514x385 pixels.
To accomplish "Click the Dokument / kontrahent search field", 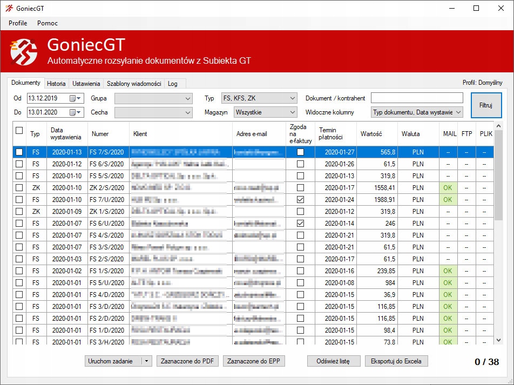I will point(416,98).
